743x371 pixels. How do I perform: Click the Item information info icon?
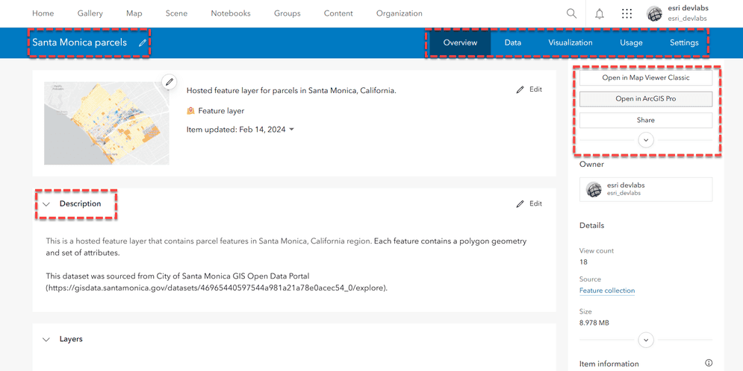[x=709, y=364]
